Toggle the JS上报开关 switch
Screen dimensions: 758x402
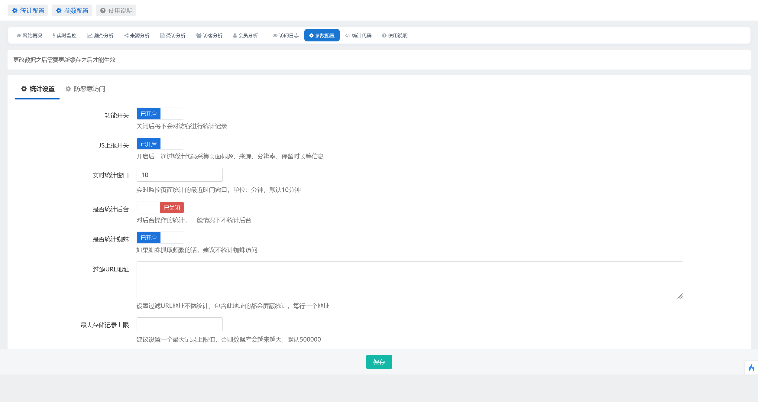coord(160,144)
